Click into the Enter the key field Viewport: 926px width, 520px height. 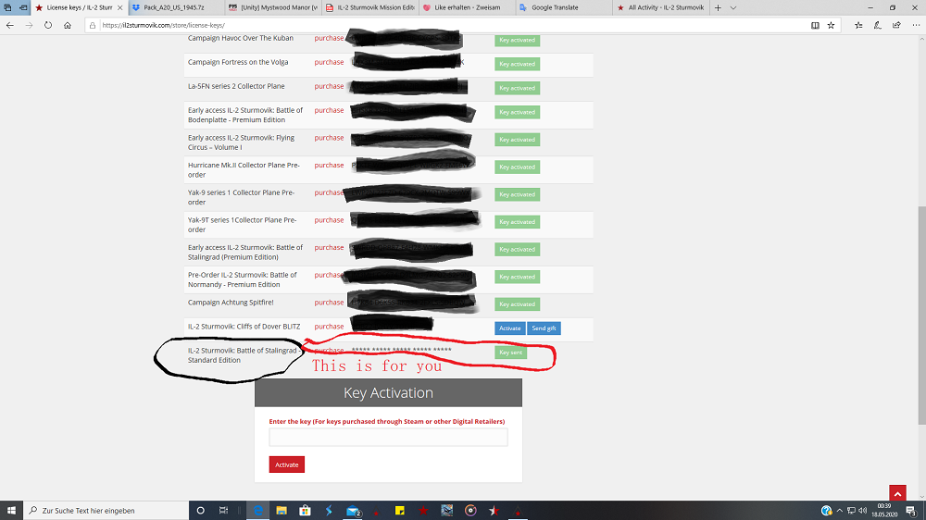pyautogui.click(x=388, y=438)
